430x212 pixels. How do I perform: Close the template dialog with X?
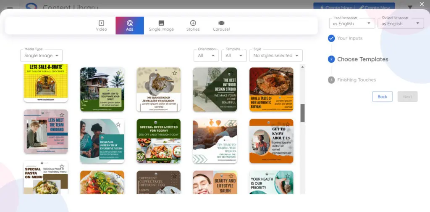tap(422, 4)
